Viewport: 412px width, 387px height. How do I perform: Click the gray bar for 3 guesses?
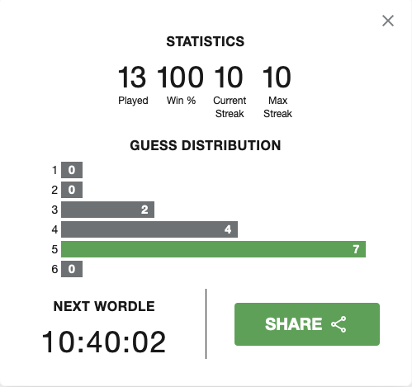pyautogui.click(x=107, y=210)
